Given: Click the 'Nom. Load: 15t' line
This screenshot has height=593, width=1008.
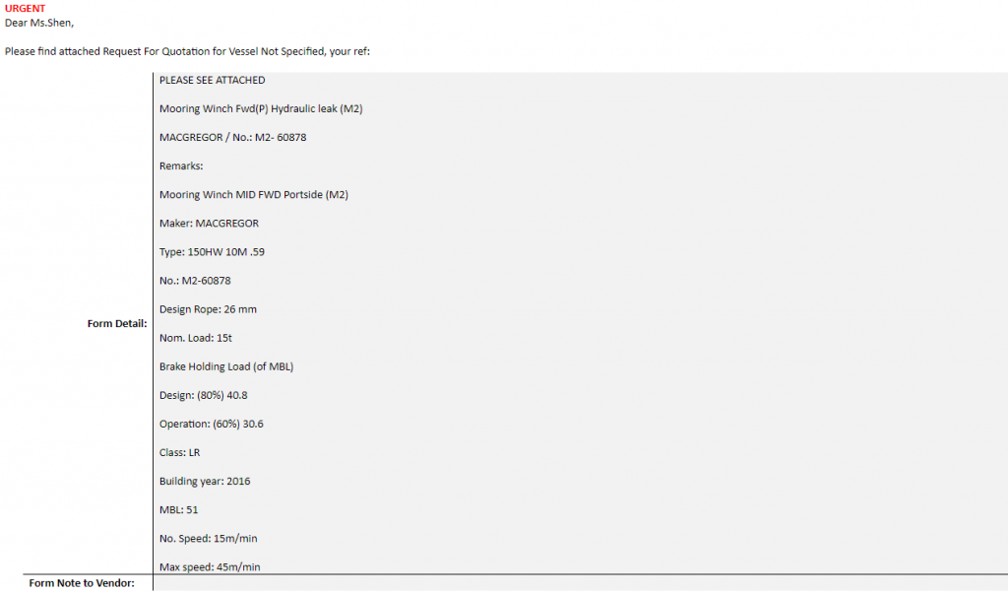Looking at the screenshot, I should pos(195,338).
